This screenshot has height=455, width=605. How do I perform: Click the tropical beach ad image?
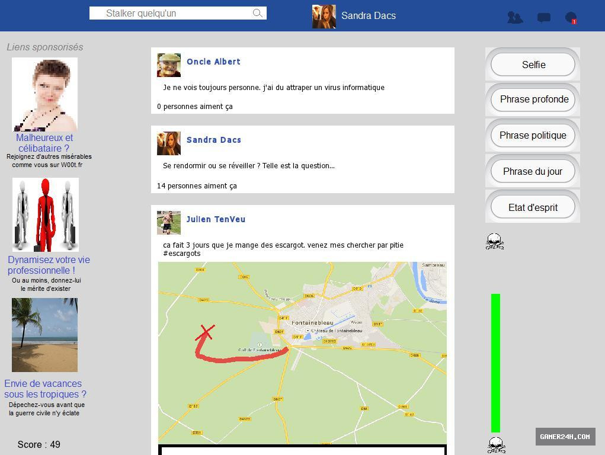coord(45,335)
